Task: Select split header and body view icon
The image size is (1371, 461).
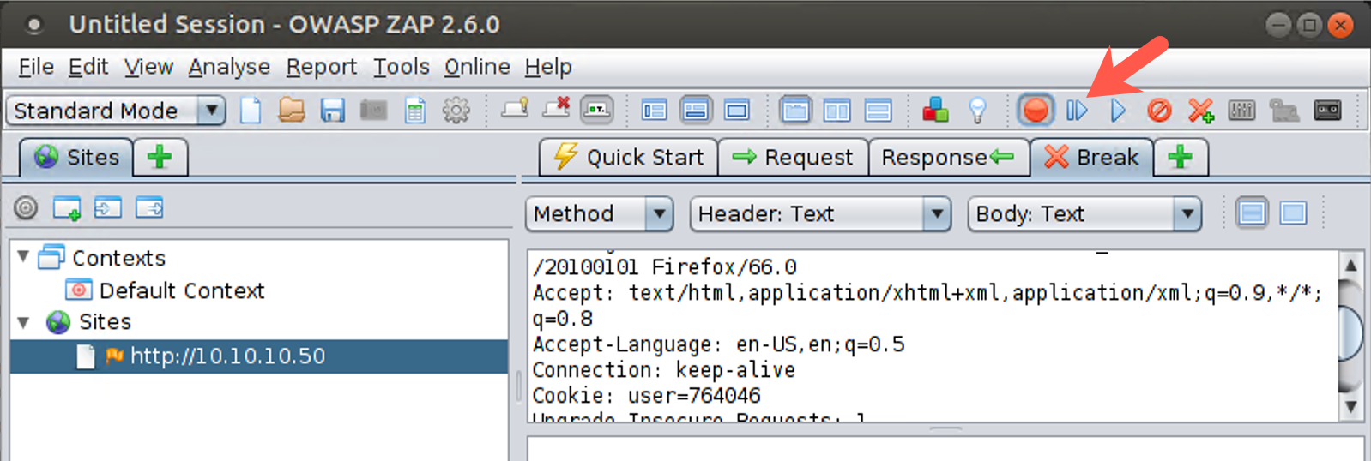Action: click(1252, 213)
